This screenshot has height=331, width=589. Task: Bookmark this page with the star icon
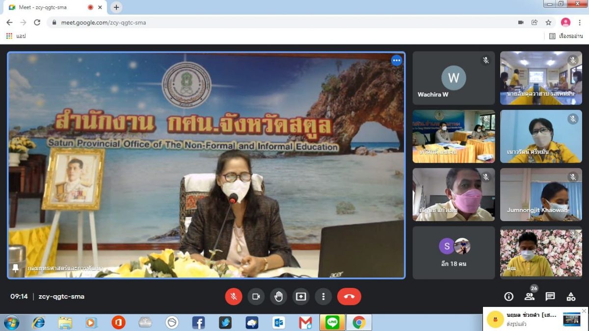click(548, 23)
